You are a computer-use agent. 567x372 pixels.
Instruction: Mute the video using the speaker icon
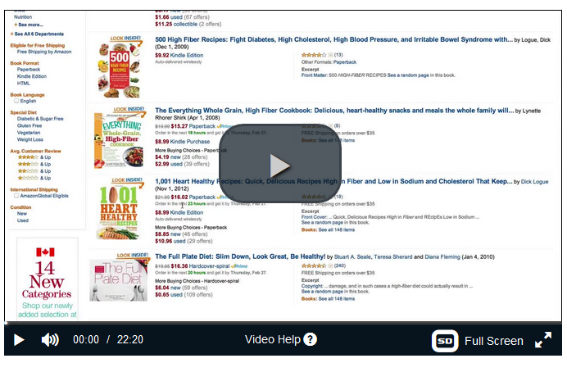pyautogui.click(x=50, y=340)
